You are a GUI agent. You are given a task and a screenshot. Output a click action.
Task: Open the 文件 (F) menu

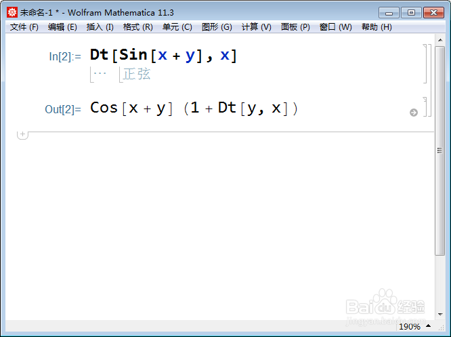24,27
